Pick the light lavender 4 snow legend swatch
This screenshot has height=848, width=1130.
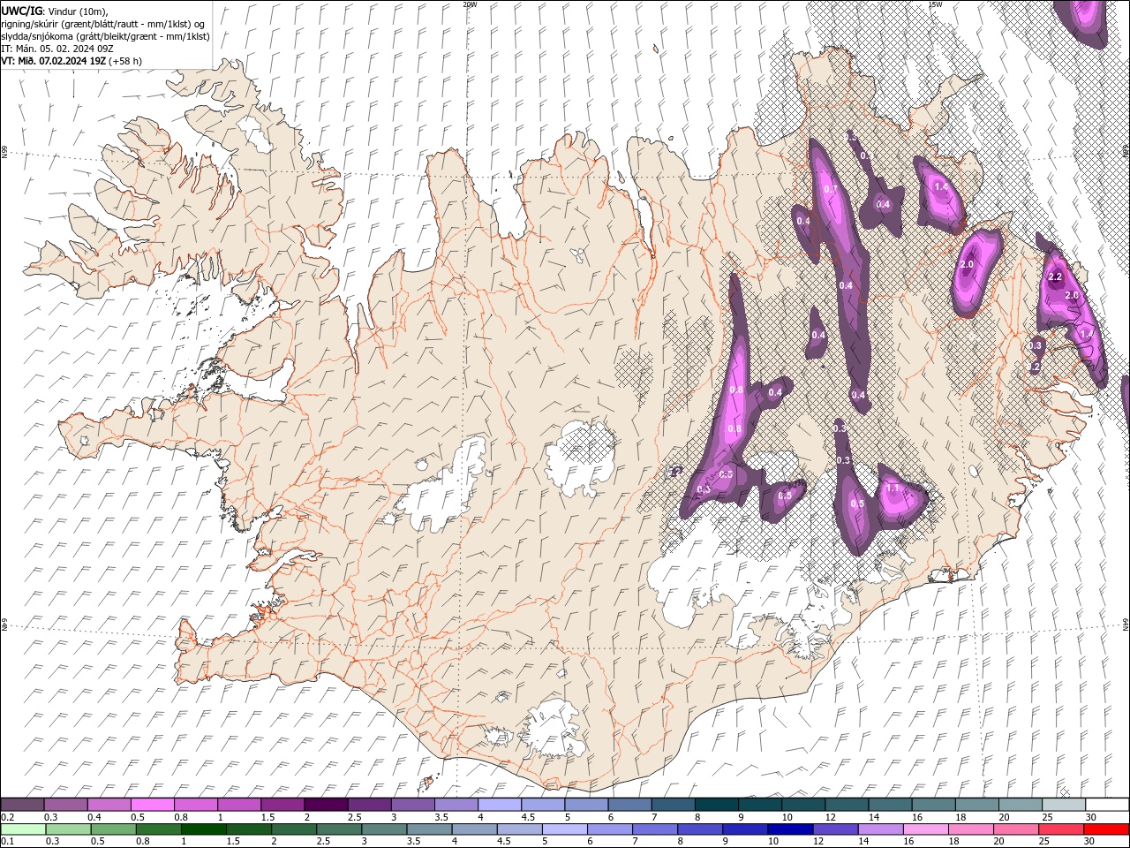[501, 805]
